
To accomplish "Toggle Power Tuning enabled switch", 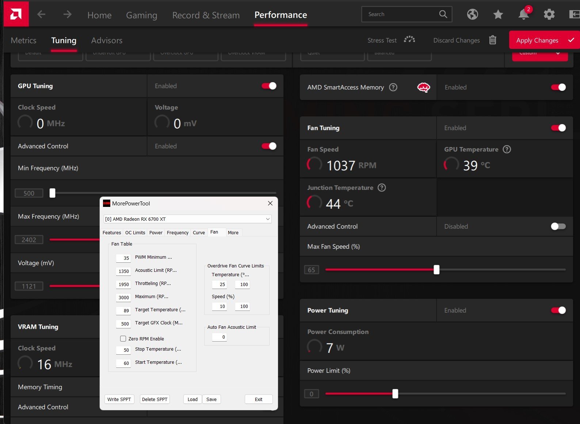I will pyautogui.click(x=558, y=310).
